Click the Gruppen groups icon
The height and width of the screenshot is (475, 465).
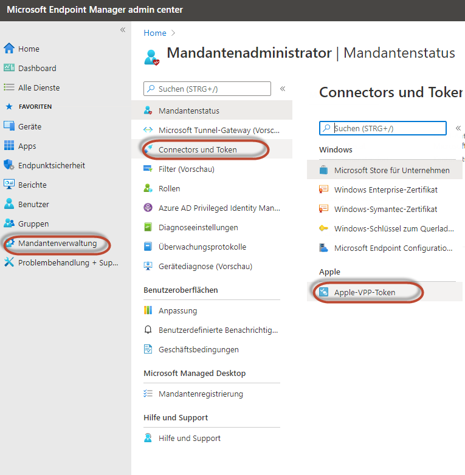click(9, 224)
